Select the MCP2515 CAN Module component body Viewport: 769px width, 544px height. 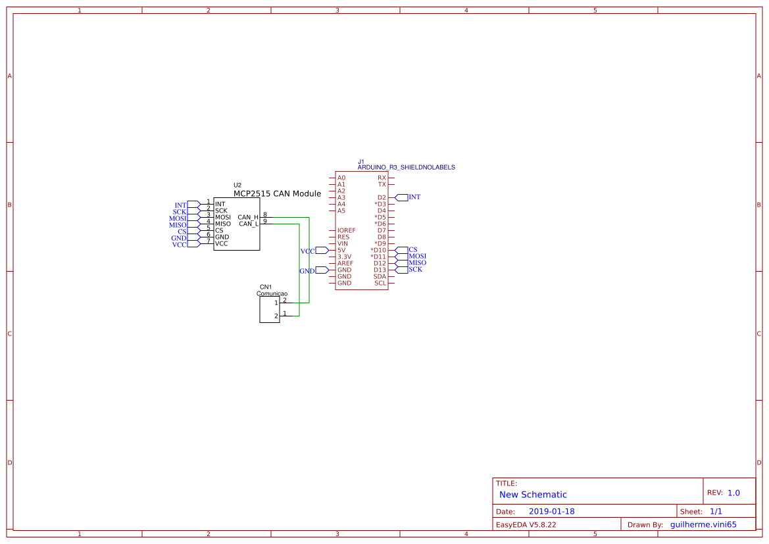point(237,224)
